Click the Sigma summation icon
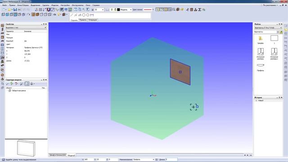The width and height of the screenshot is (288, 162). click(x=200, y=9)
